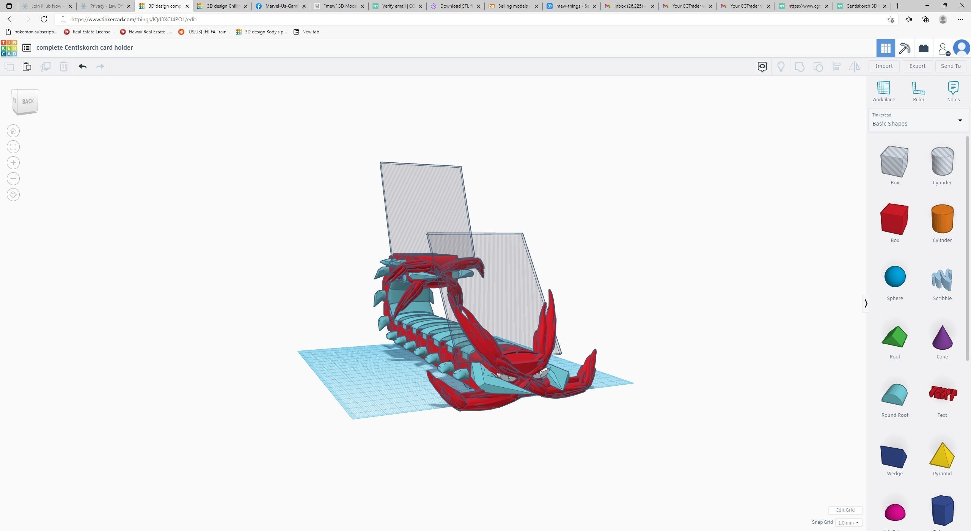Redo the last action
This screenshot has width=971, height=531.
(100, 67)
